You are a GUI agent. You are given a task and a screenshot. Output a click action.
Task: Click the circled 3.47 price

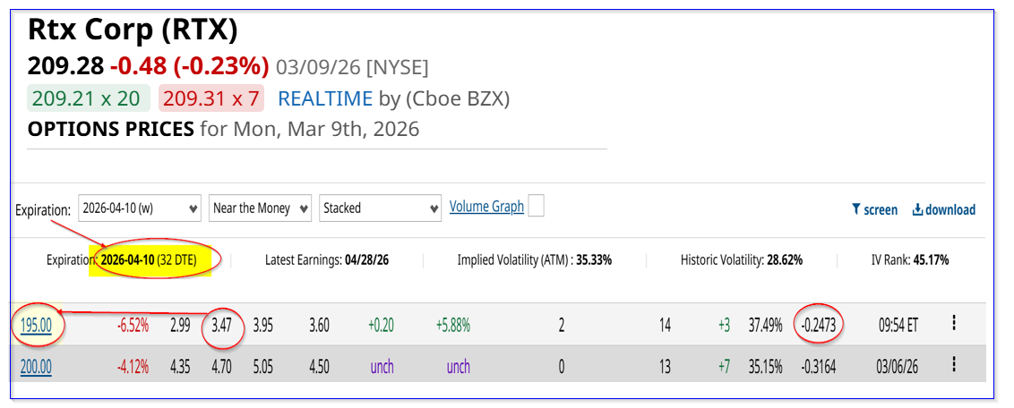point(222,326)
